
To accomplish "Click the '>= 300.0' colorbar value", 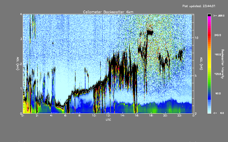I will 219,16.
